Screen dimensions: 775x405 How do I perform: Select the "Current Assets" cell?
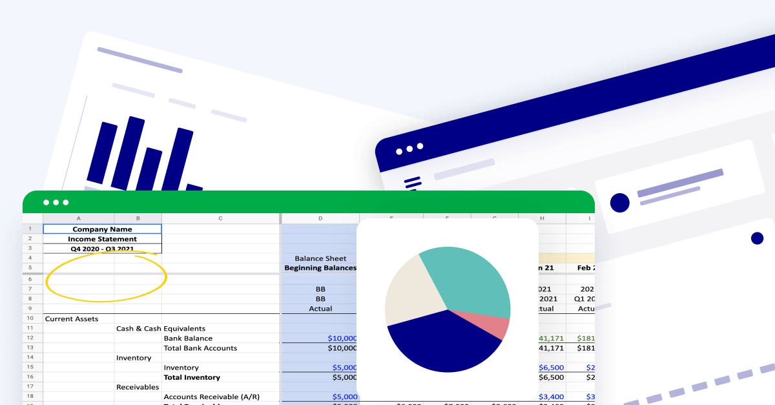(71, 318)
